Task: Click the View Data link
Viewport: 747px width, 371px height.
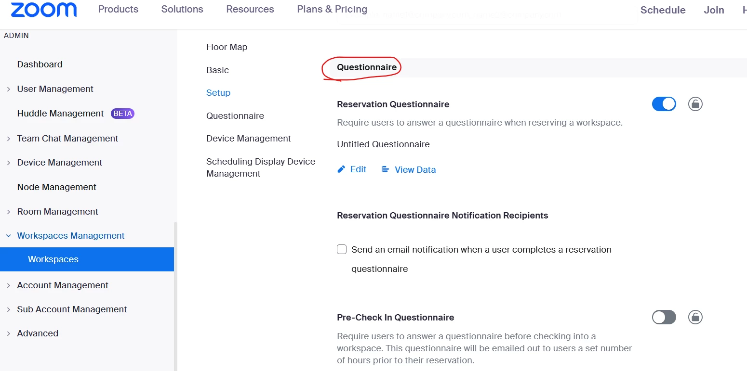Action: (415, 170)
